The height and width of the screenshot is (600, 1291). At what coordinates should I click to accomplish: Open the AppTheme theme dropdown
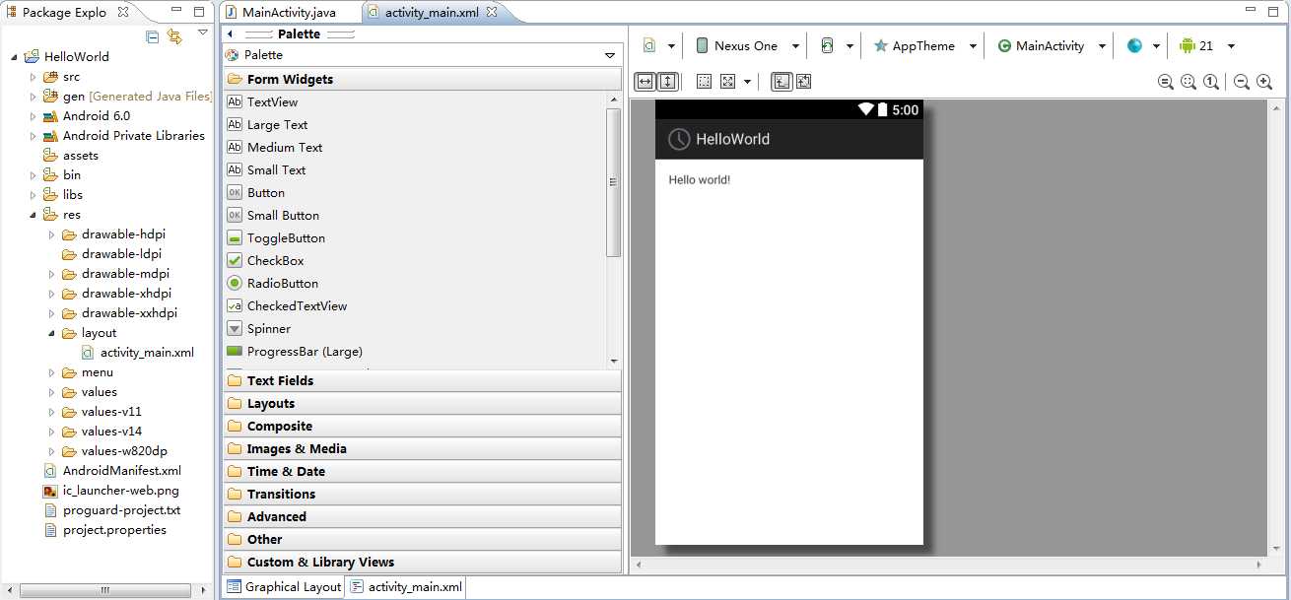tap(925, 46)
